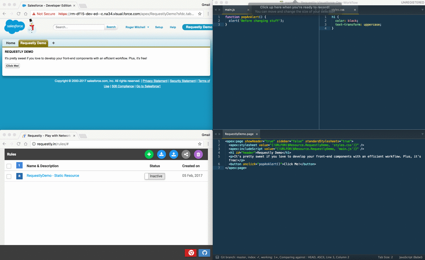This screenshot has height=260, width=425.
Task: Click the Not Secure warning icon
Action: click(34, 14)
